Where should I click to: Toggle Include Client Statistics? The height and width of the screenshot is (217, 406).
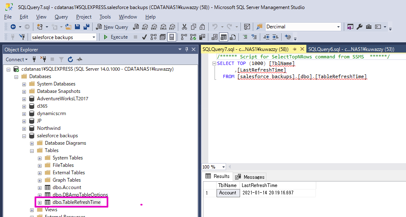tap(202, 37)
